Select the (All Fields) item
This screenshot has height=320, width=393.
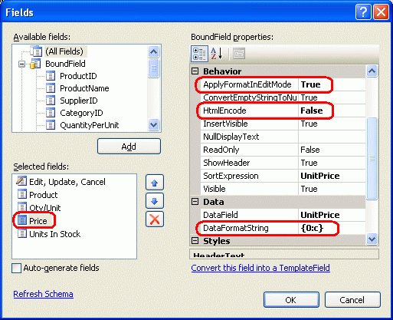pyautogui.click(x=64, y=51)
